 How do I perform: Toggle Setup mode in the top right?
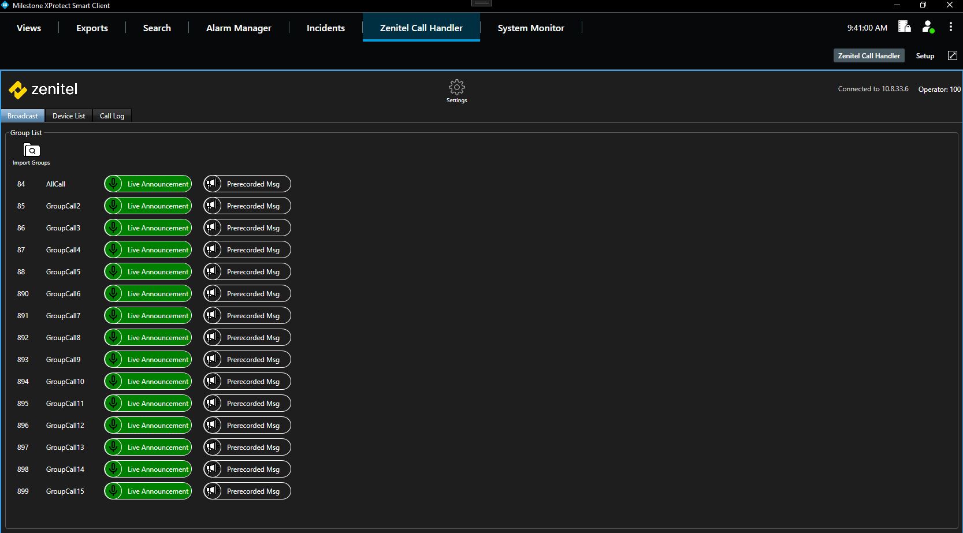coord(925,56)
